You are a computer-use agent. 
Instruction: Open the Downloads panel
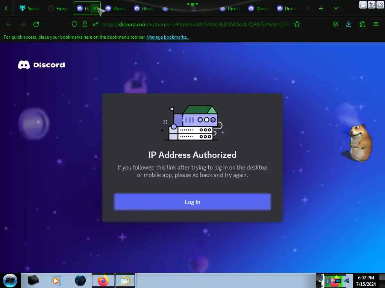349,24
